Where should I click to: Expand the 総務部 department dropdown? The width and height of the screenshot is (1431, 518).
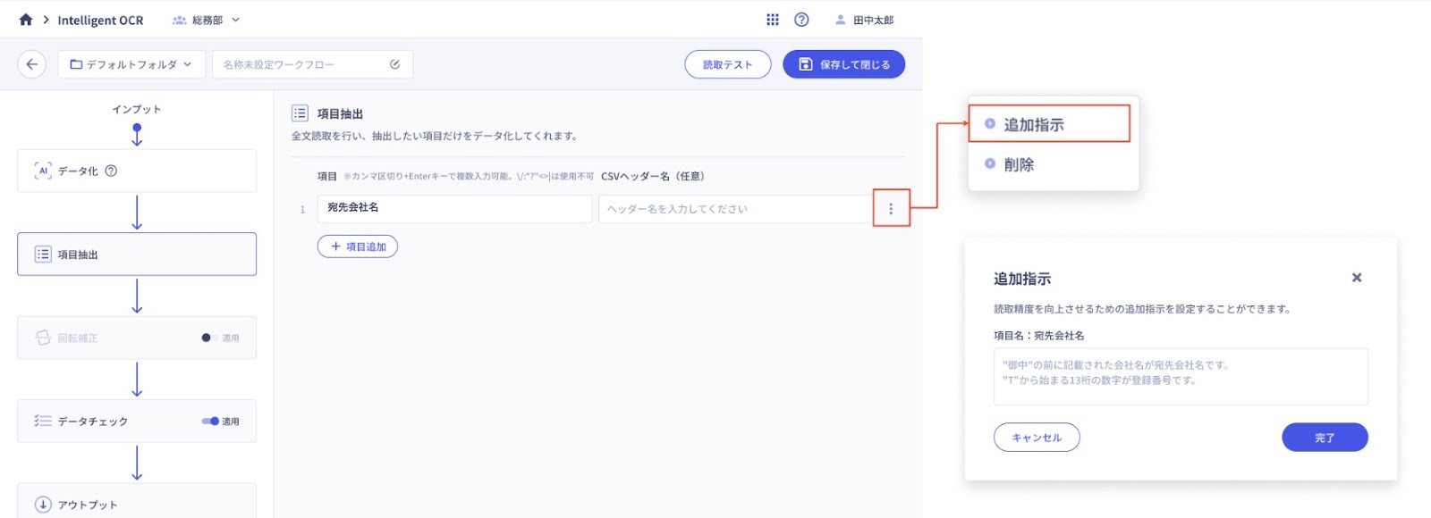[207, 20]
